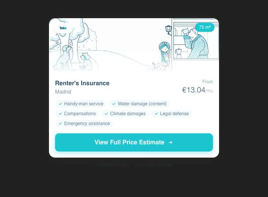268x197 pixels.
Task: Click the arrow icon on the estimate button
Action: (x=170, y=142)
